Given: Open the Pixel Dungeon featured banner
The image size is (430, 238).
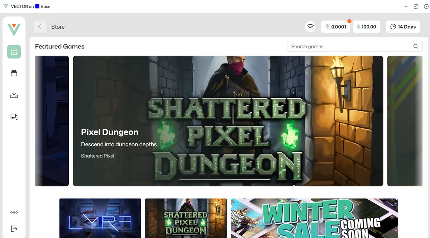Looking at the screenshot, I should (228, 121).
